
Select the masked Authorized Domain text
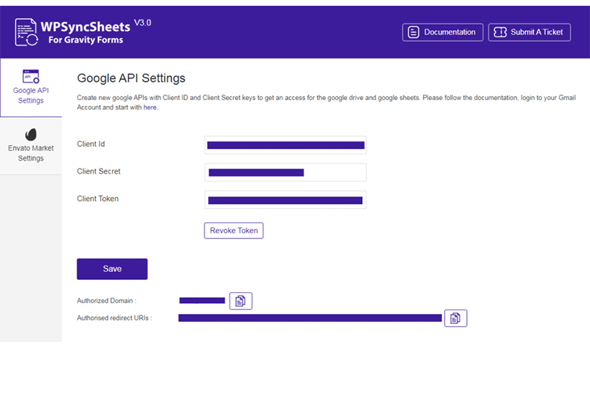pyautogui.click(x=202, y=300)
